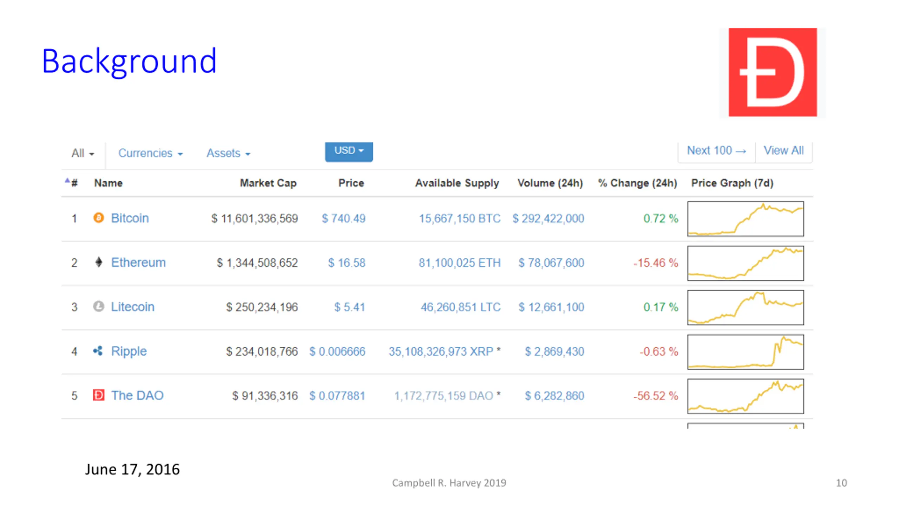Select The DAO change -56.52 %
Screen dimensions: 899x506
tap(656, 396)
